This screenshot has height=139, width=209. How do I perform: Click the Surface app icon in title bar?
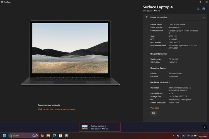tap(2, 2)
